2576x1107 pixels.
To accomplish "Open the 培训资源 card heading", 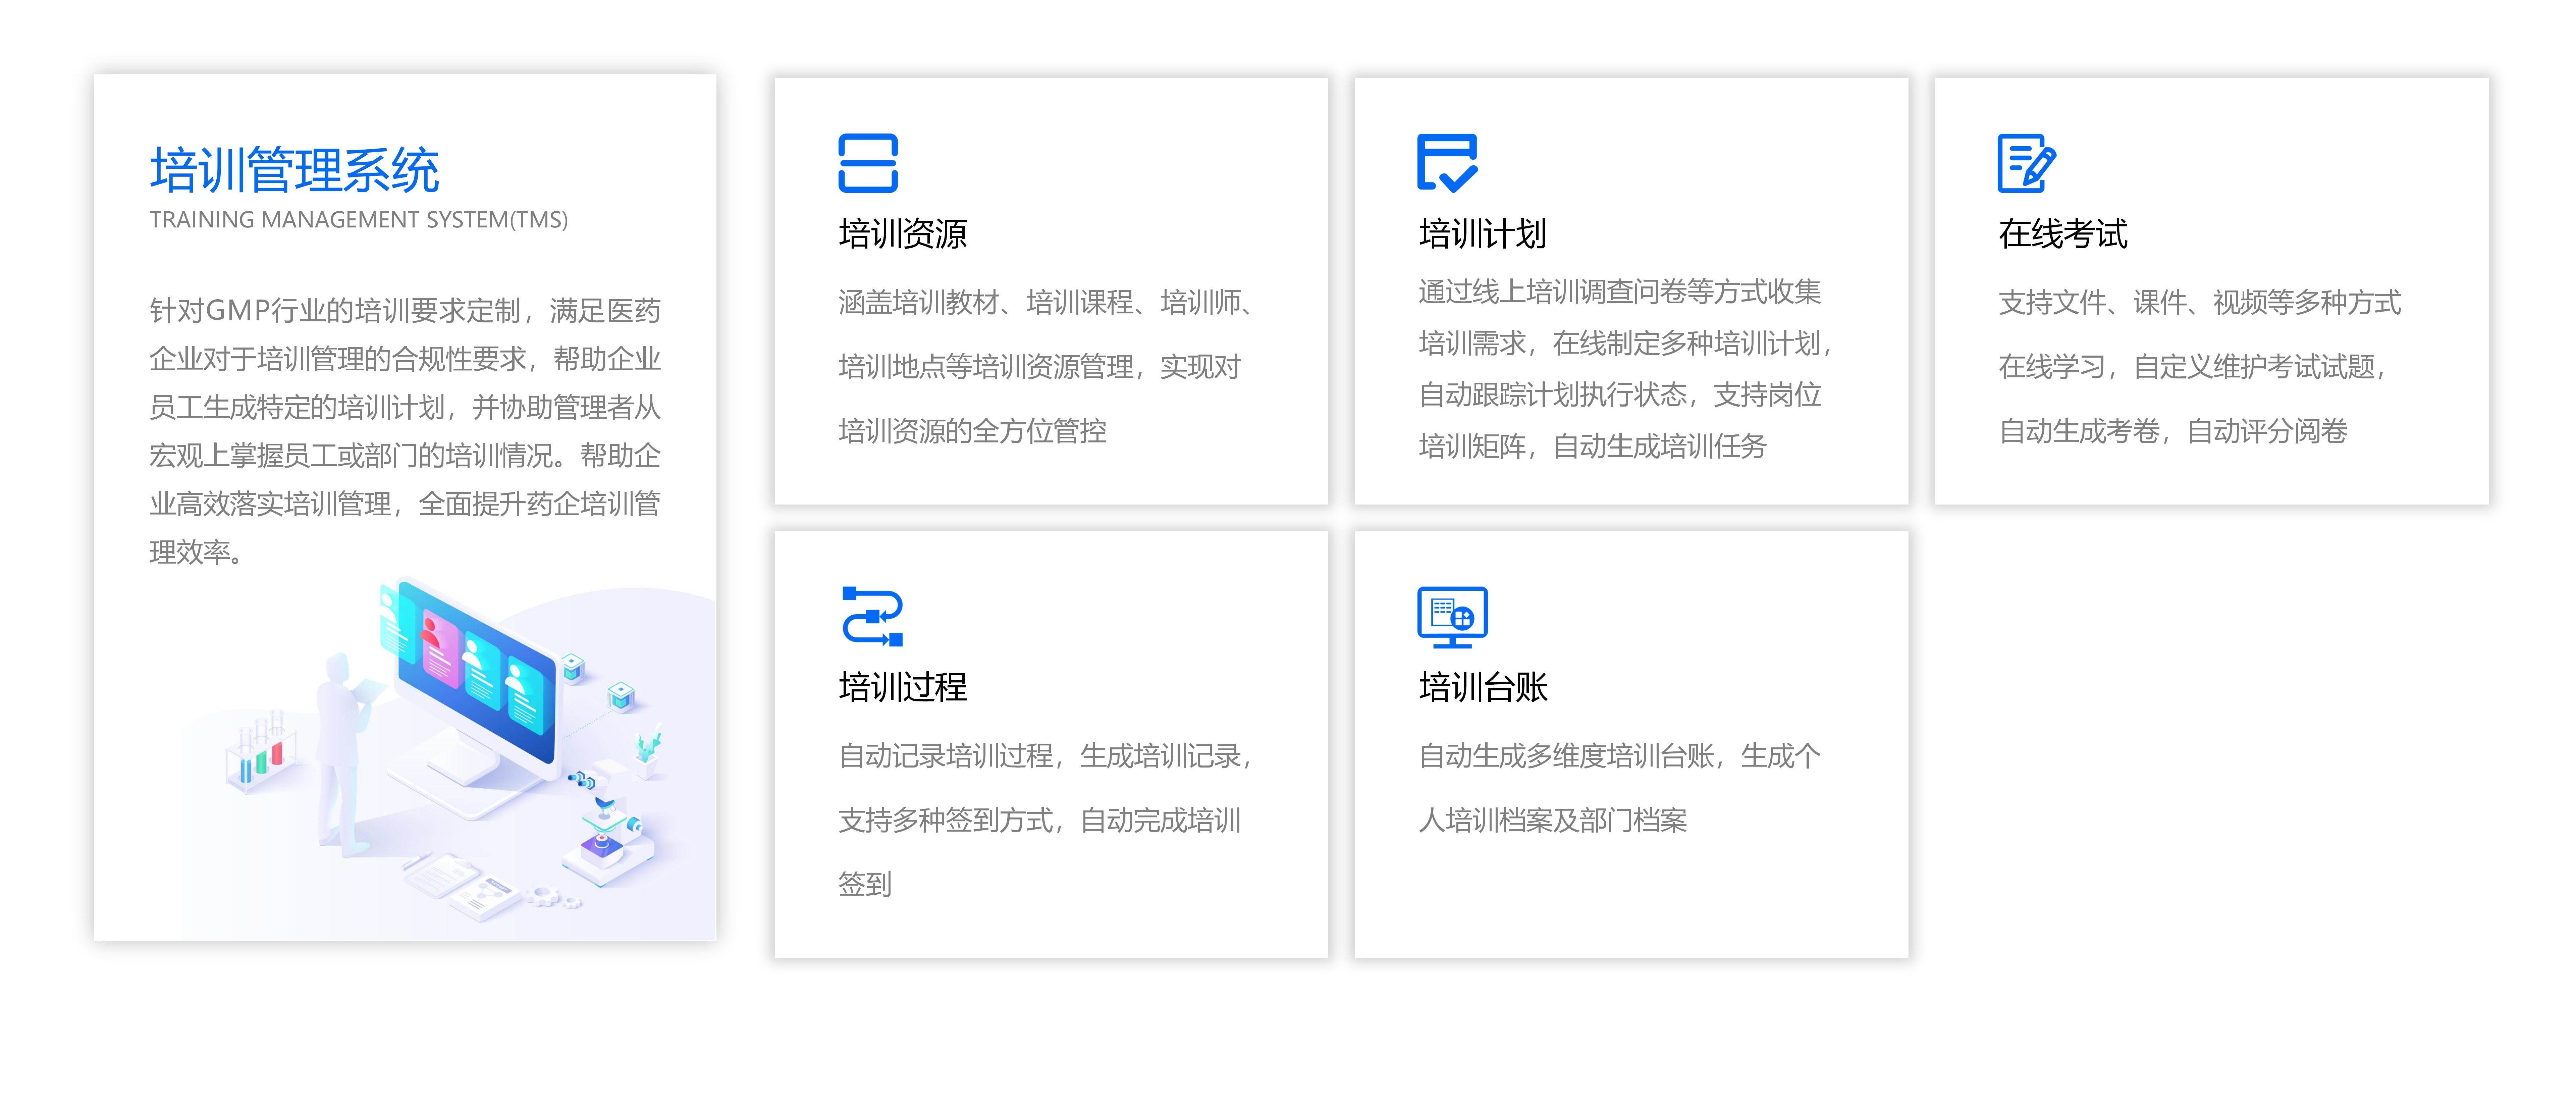I will pos(903,234).
